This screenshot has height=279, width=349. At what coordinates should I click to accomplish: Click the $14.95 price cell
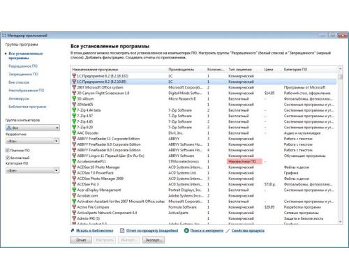pyautogui.click(x=269, y=93)
